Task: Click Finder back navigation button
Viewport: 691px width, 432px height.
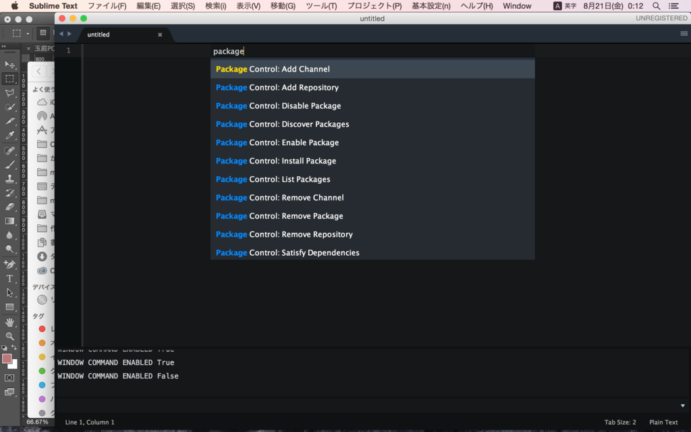Action: (x=38, y=71)
